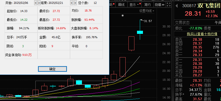The image size is (221, 101).
Task: Click the 买一 28.31 bid price row
Action: click(197, 60)
